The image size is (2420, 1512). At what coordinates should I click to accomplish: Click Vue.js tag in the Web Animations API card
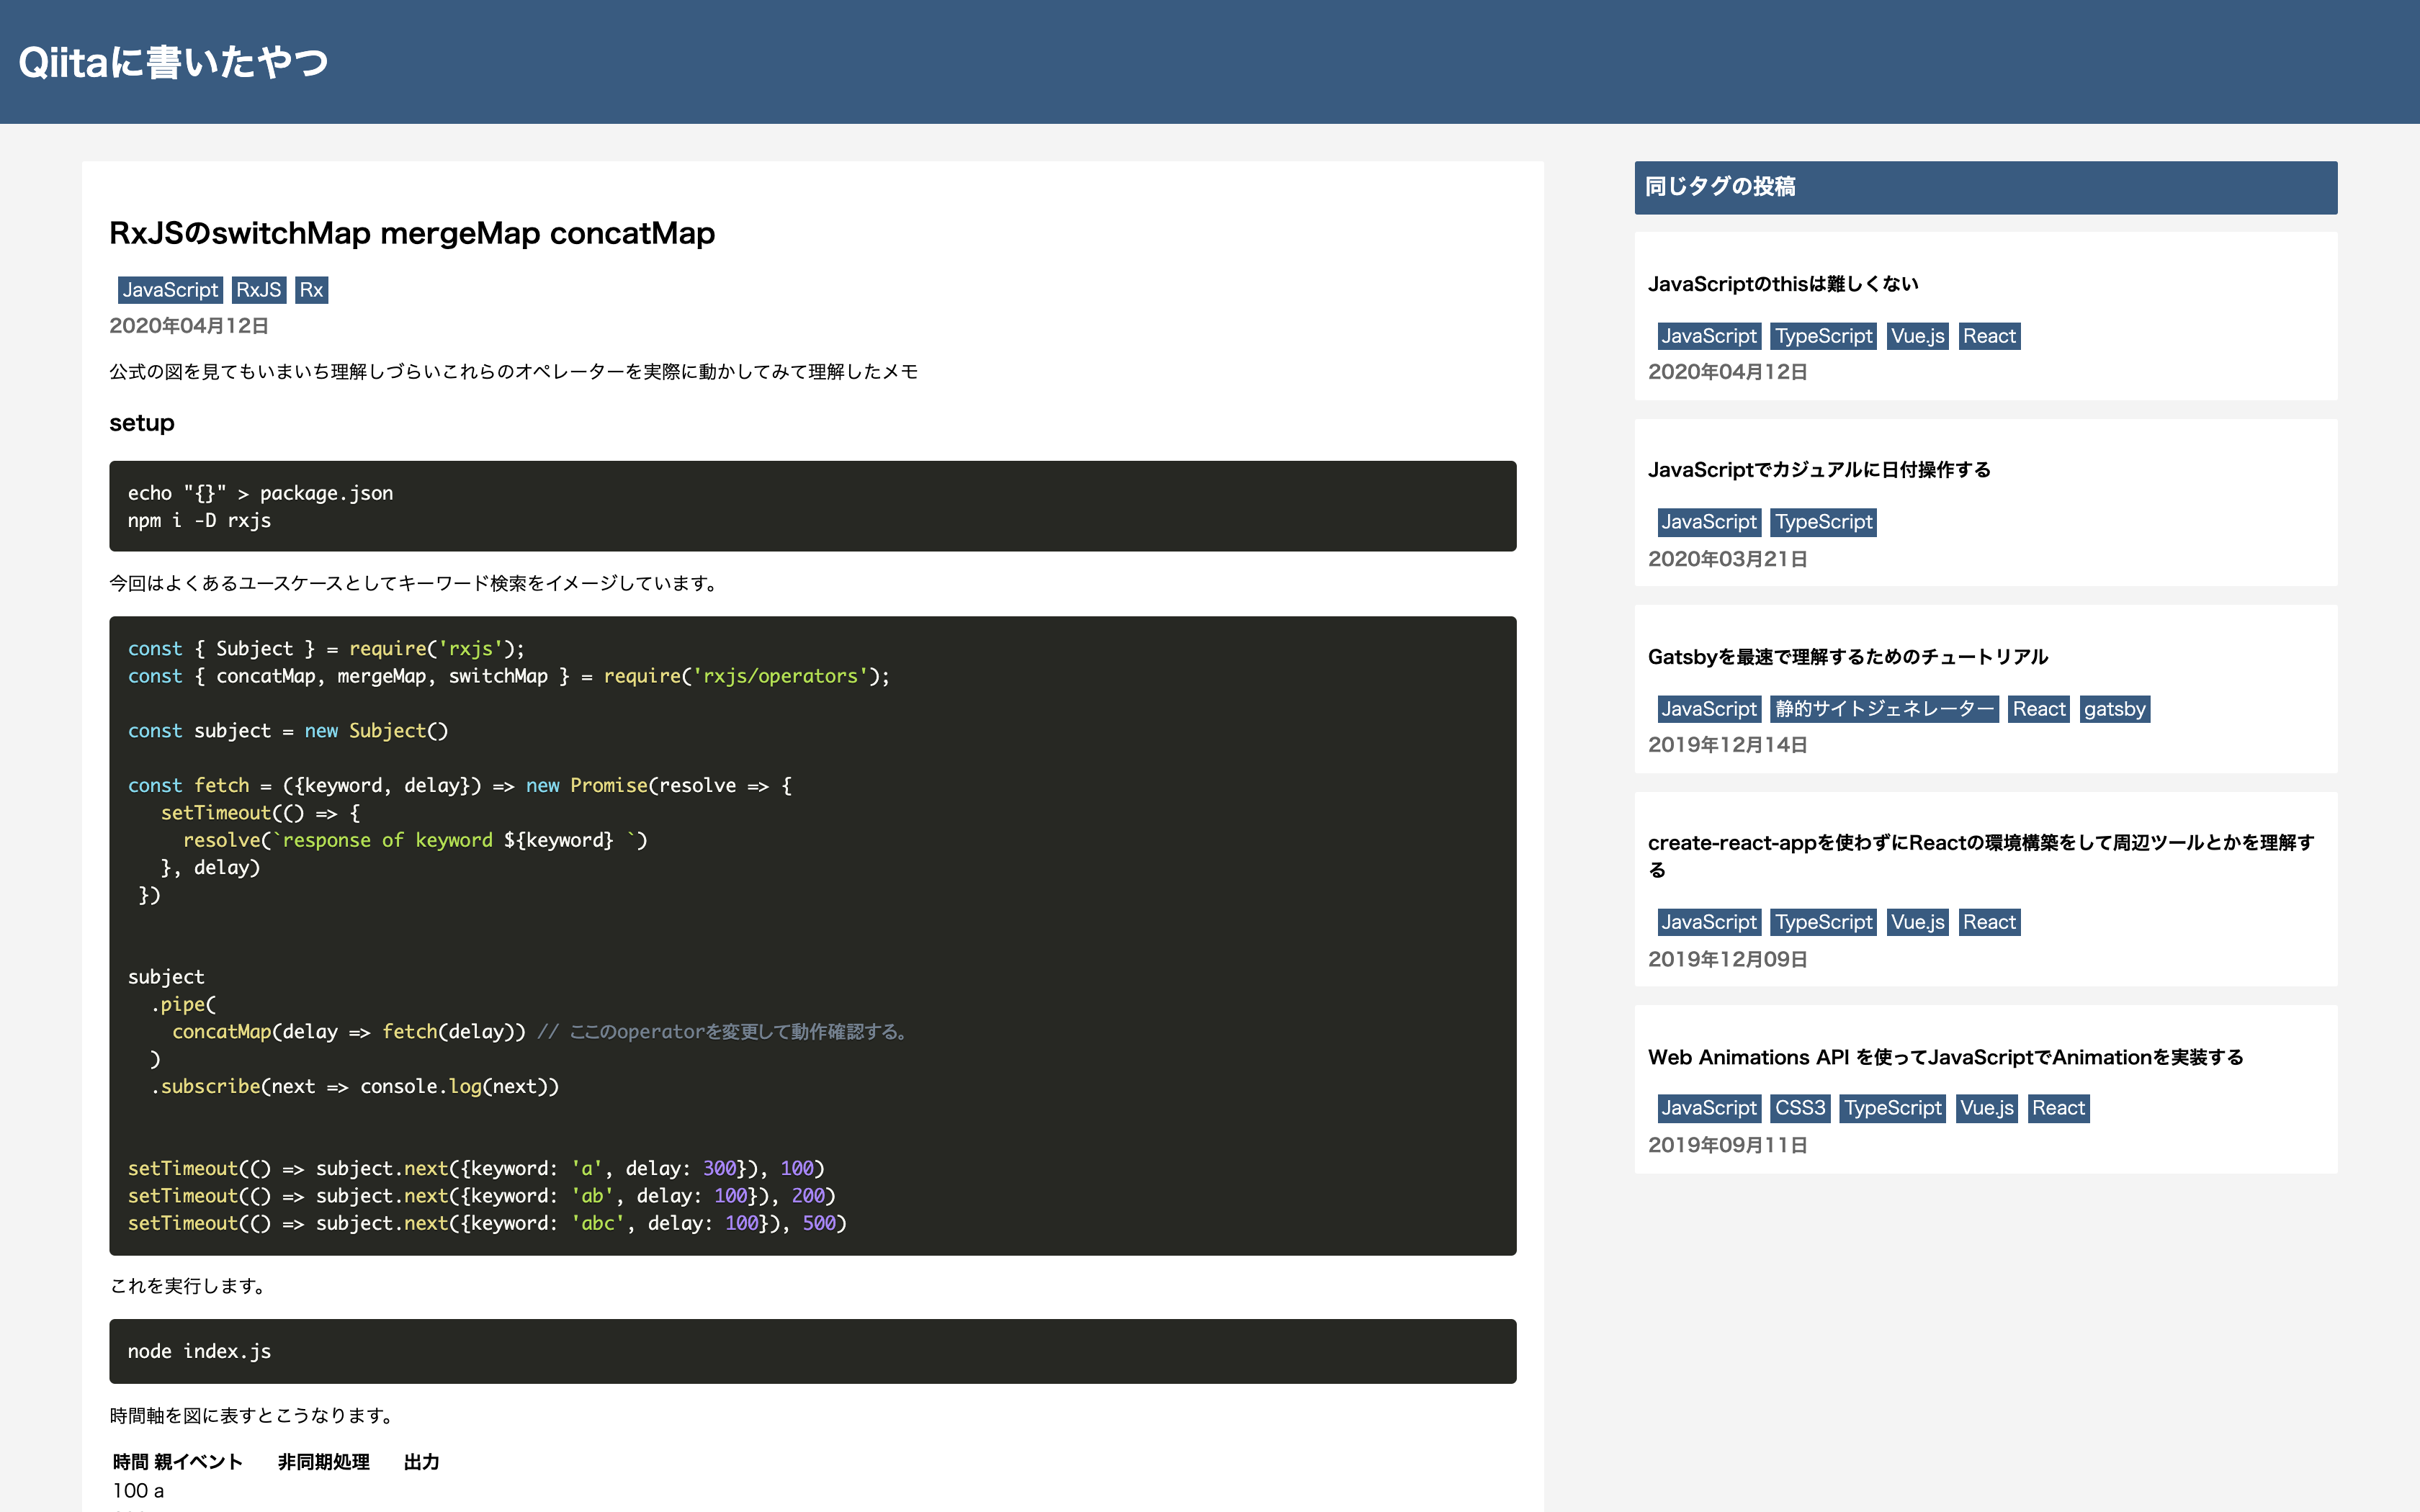(x=1987, y=1108)
